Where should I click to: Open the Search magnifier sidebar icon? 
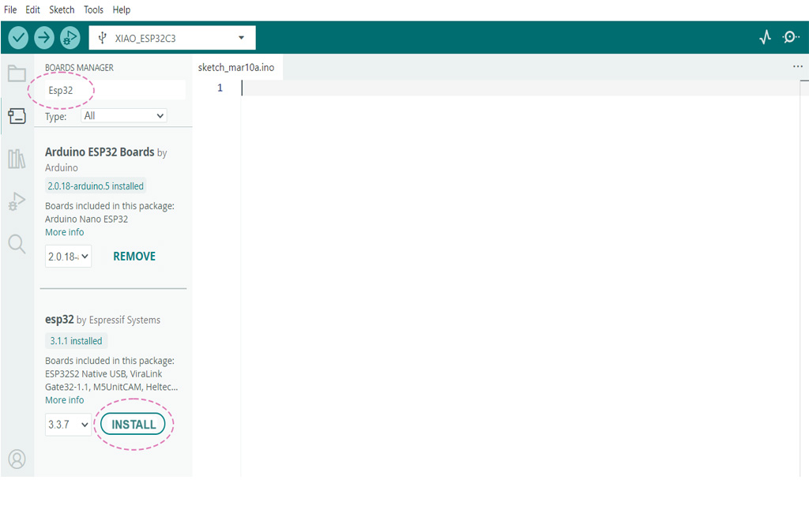click(17, 244)
